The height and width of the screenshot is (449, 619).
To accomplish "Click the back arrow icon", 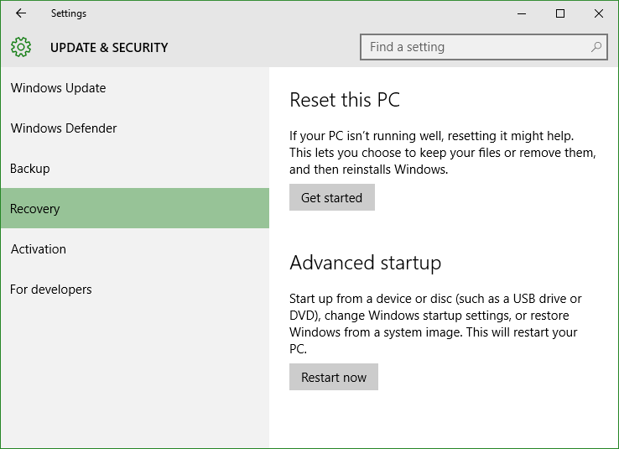I will coord(21,13).
